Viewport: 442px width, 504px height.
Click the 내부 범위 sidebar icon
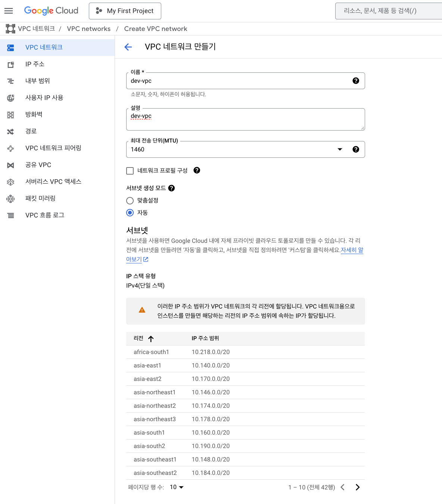pyautogui.click(x=10, y=81)
